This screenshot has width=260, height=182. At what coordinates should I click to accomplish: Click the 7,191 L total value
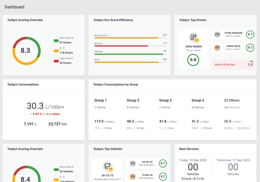pyautogui.click(x=30, y=124)
